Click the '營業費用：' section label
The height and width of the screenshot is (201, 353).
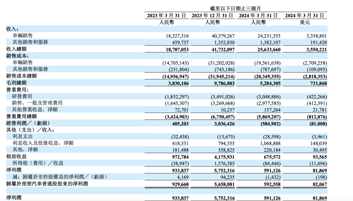(x=18, y=90)
